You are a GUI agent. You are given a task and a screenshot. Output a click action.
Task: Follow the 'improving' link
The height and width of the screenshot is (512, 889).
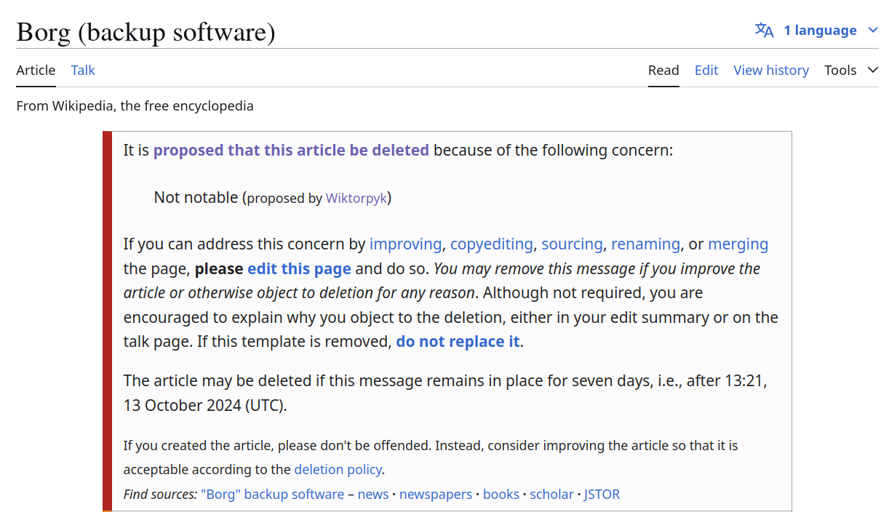point(405,244)
